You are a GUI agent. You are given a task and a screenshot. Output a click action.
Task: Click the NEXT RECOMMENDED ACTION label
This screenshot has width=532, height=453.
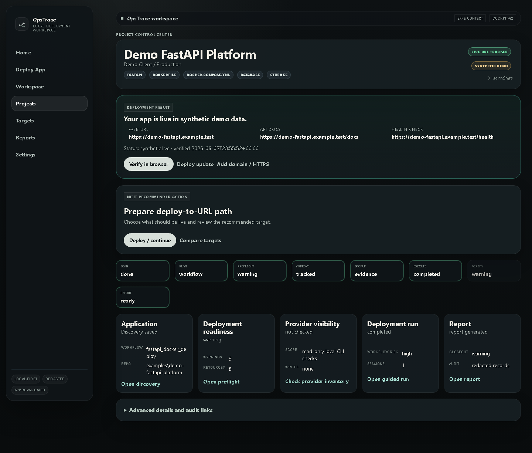157,197
